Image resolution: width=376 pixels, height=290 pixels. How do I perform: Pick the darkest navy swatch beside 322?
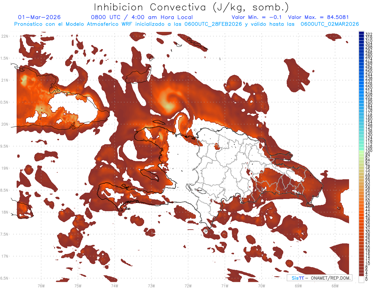click(x=361, y=33)
